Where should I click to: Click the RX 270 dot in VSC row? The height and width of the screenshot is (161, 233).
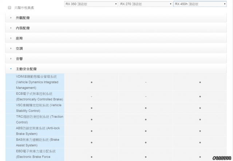(146, 108)
